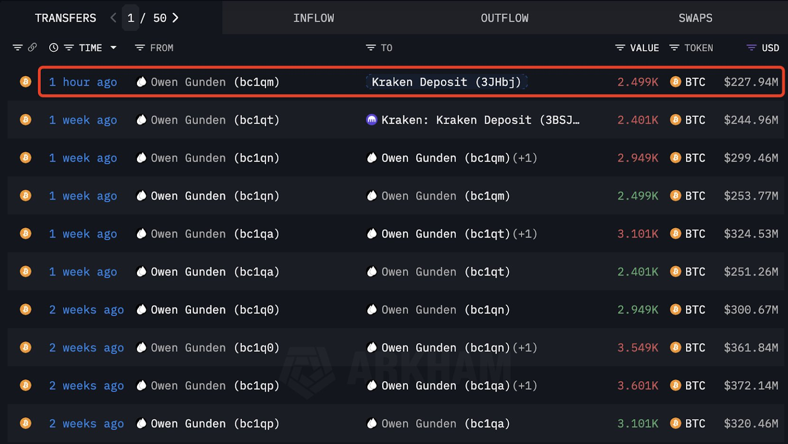Viewport: 788px width, 444px height.
Task: Go to next transfers page arrow
Action: [x=175, y=18]
